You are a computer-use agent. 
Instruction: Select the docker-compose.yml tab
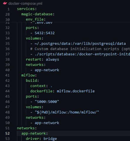click(25, 4)
